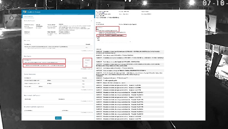Click the PJe logo in the header

[24, 12]
